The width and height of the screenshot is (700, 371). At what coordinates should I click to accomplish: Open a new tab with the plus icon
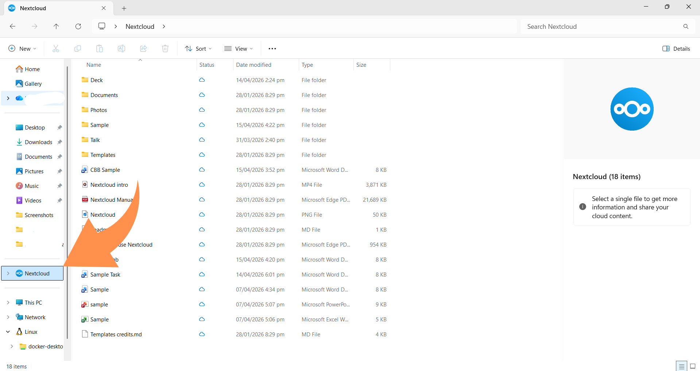pos(124,8)
